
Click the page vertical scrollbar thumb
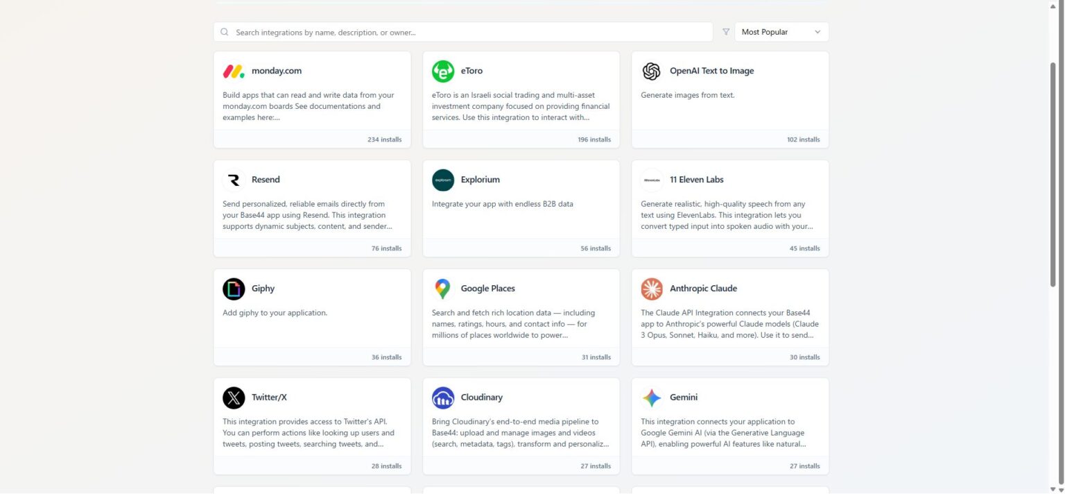1053,173
